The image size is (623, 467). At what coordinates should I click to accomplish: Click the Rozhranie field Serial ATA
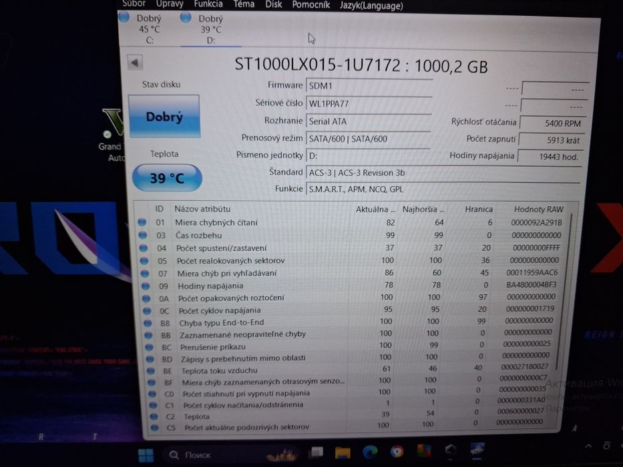coord(369,121)
